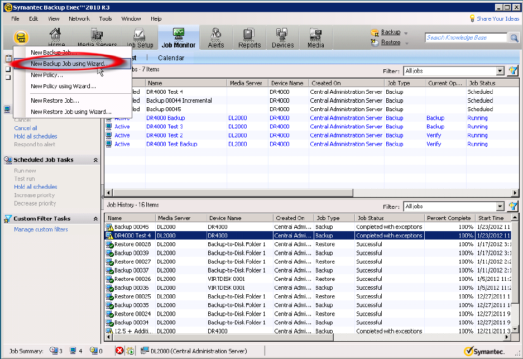Open the Job History Filter dropdown
Screen dimensions: 523x359
500,207
